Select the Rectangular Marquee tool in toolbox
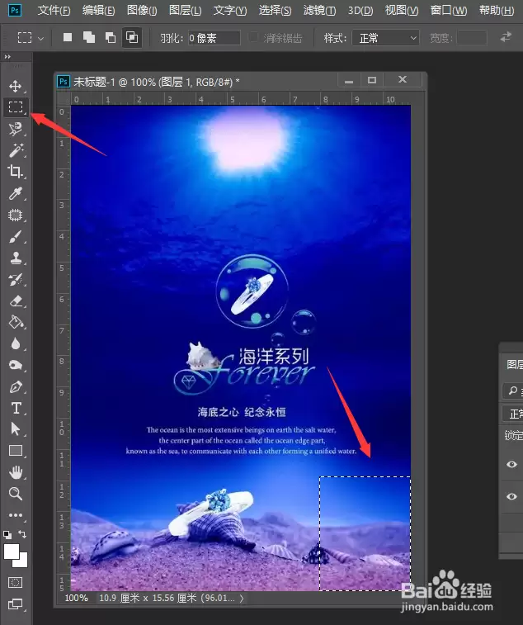Screen dimensions: 523x625 [x=16, y=107]
